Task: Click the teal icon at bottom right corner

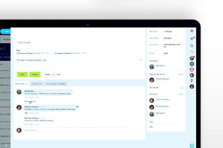Action: click(192, 146)
